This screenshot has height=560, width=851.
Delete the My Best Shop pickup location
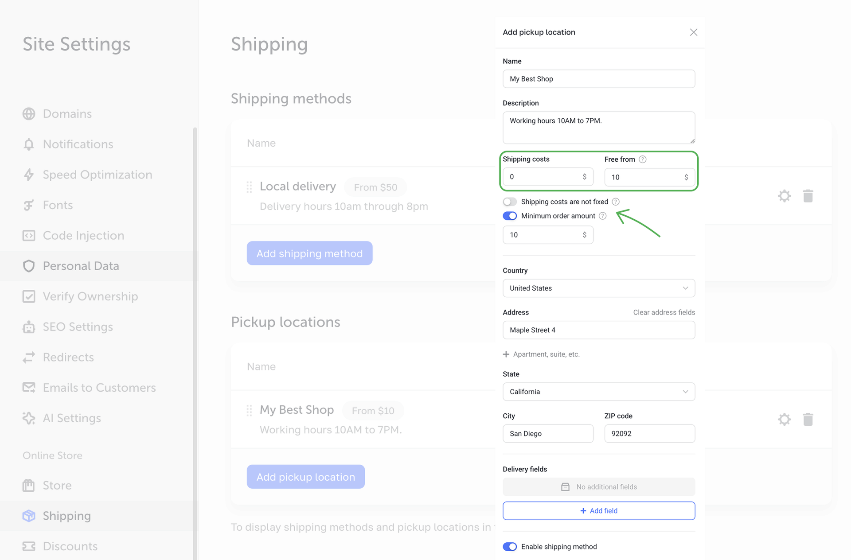808,419
